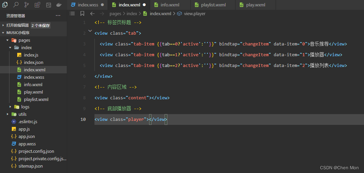Click the bookmark icon in editor toolbar
The width and height of the screenshot is (364, 173).
82,13
